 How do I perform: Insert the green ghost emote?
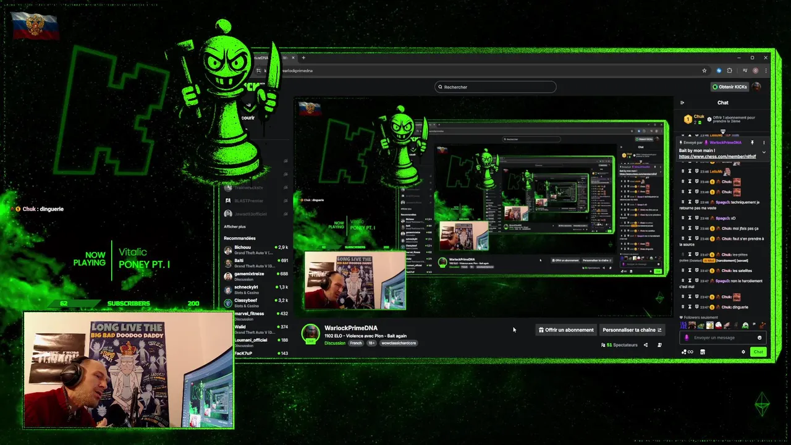745,325
